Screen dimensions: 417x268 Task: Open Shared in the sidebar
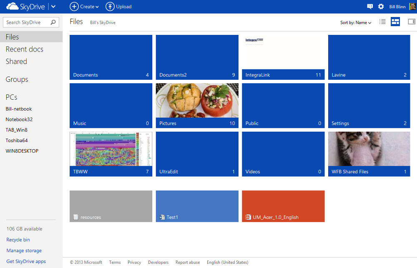(x=16, y=61)
